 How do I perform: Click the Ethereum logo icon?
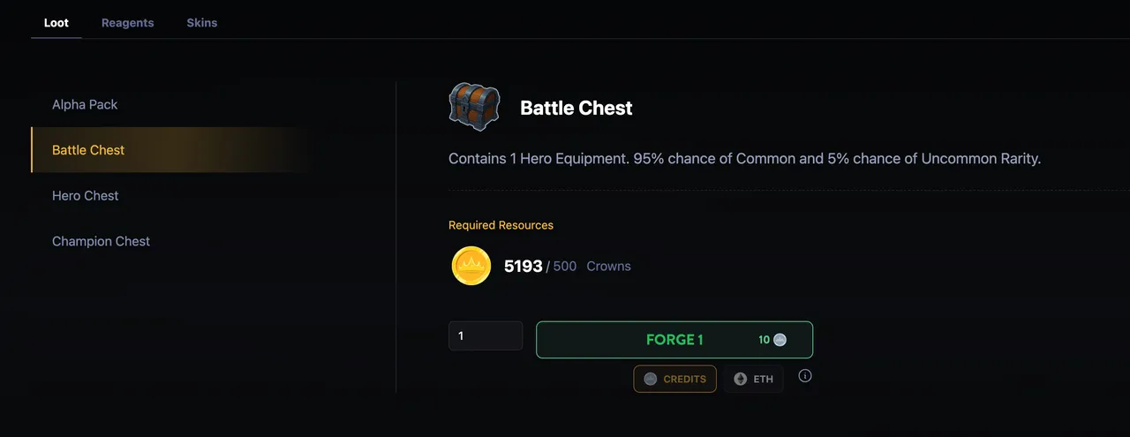pyautogui.click(x=740, y=379)
